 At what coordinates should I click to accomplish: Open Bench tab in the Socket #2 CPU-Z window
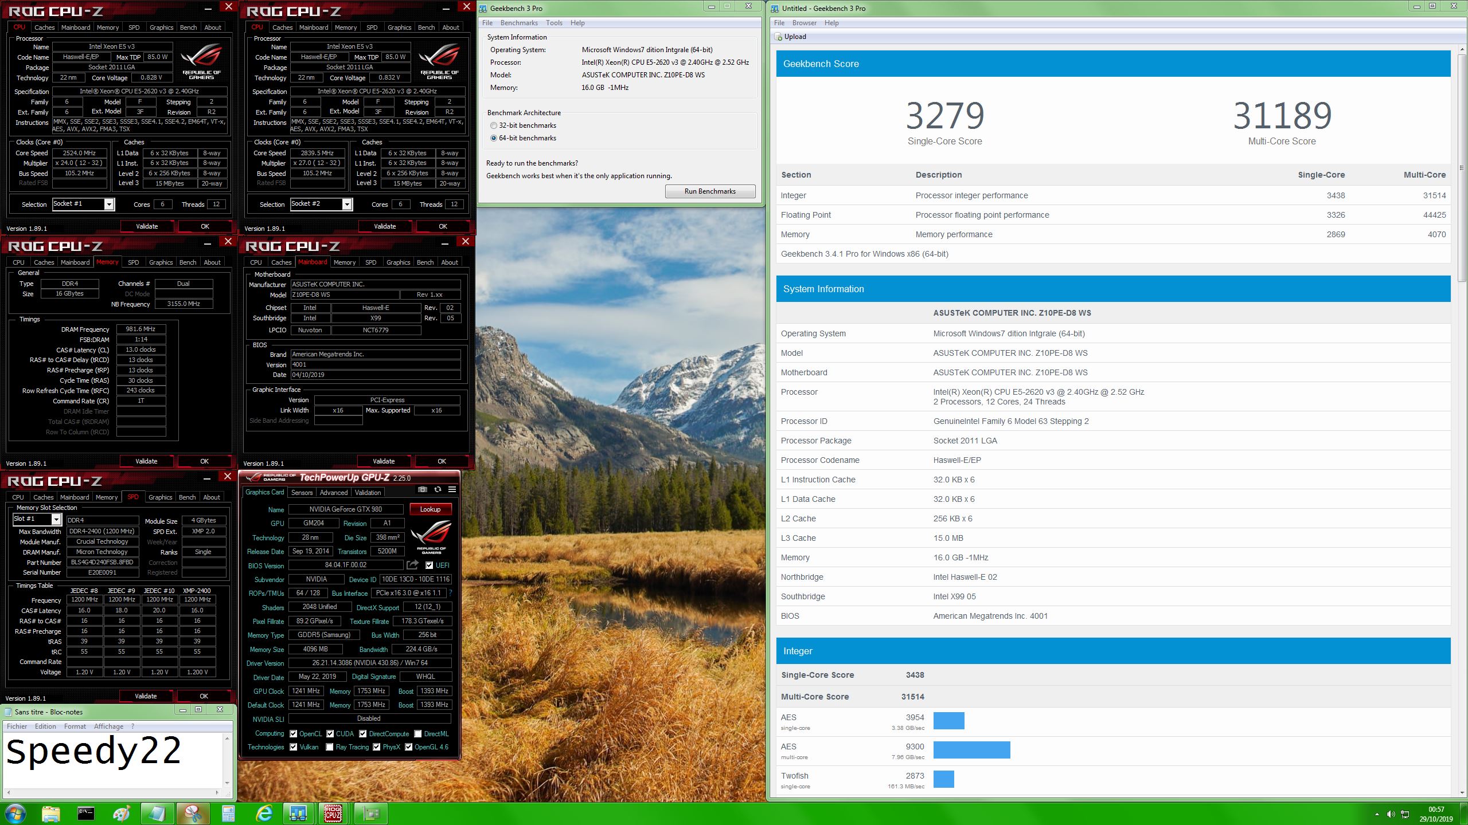(x=426, y=27)
